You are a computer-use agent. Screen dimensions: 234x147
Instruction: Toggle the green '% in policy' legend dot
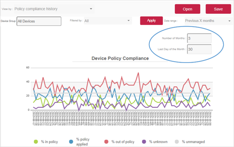[x=36, y=142]
